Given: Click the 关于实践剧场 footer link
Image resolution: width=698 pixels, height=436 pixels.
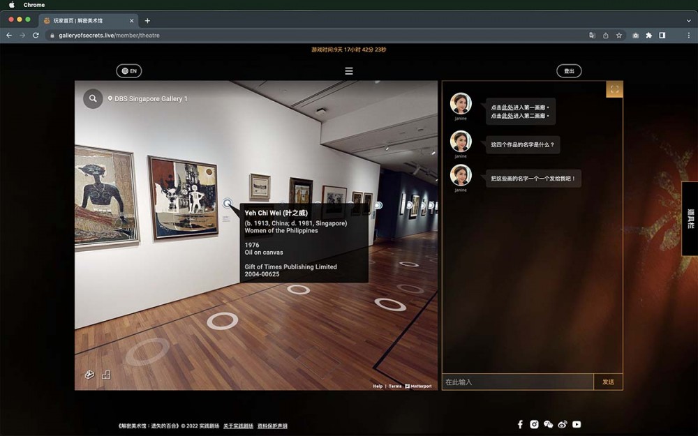Looking at the screenshot, I should pos(238,426).
